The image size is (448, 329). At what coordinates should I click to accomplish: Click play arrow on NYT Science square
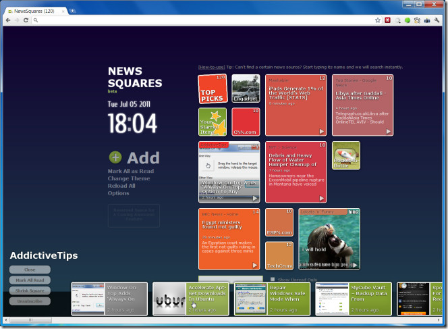(x=322, y=198)
